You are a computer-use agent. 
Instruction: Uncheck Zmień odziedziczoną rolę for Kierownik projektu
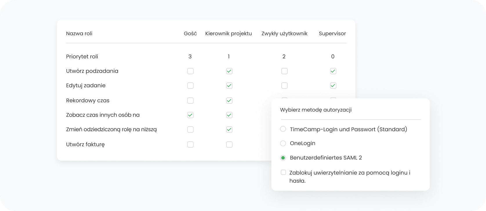[x=229, y=129]
